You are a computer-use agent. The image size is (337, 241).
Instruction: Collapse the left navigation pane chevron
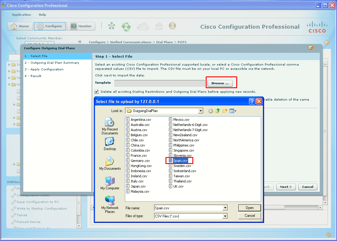(x=80, y=42)
